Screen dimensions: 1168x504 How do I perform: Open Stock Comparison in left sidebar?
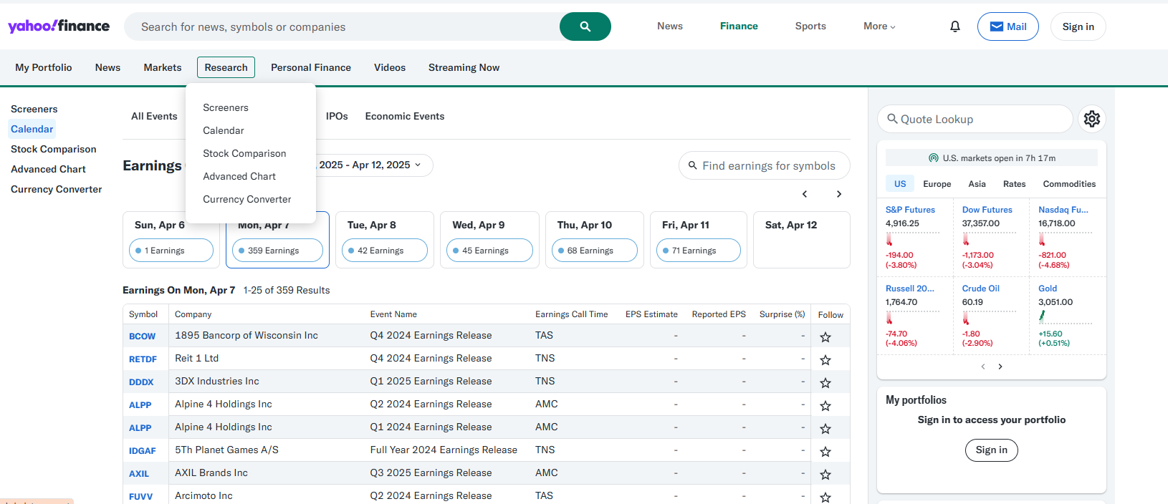click(x=54, y=149)
